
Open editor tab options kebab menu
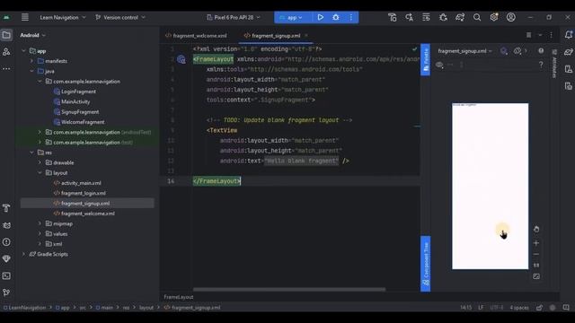point(551,35)
